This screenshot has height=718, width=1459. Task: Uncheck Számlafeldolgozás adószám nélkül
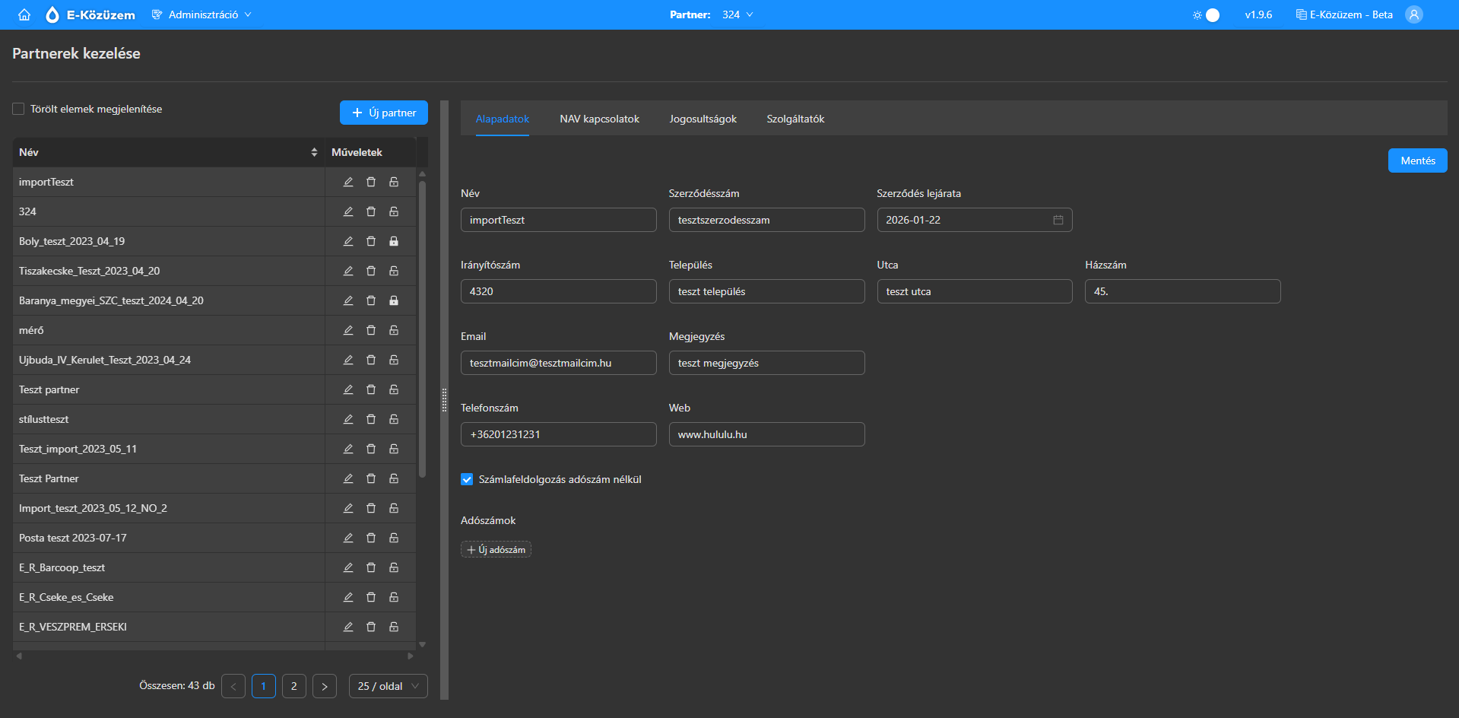(x=467, y=479)
